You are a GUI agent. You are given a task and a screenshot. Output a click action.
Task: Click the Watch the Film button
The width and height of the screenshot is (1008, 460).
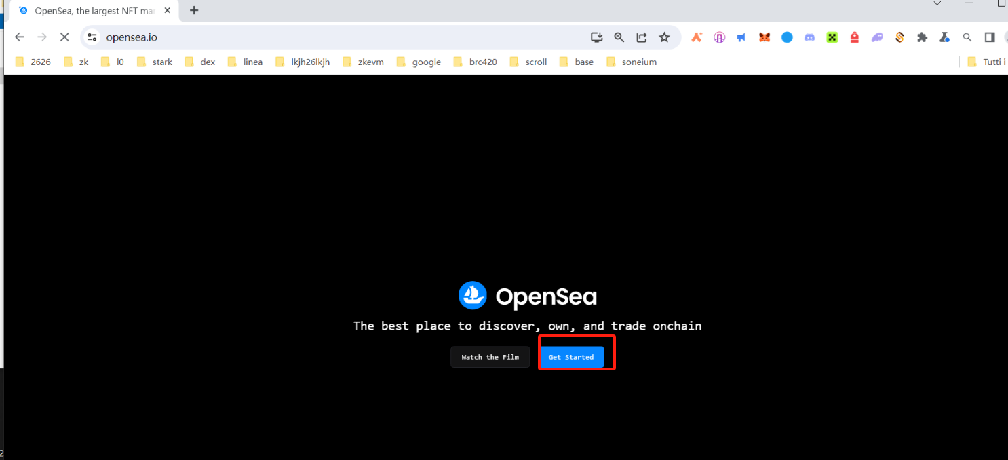490,357
